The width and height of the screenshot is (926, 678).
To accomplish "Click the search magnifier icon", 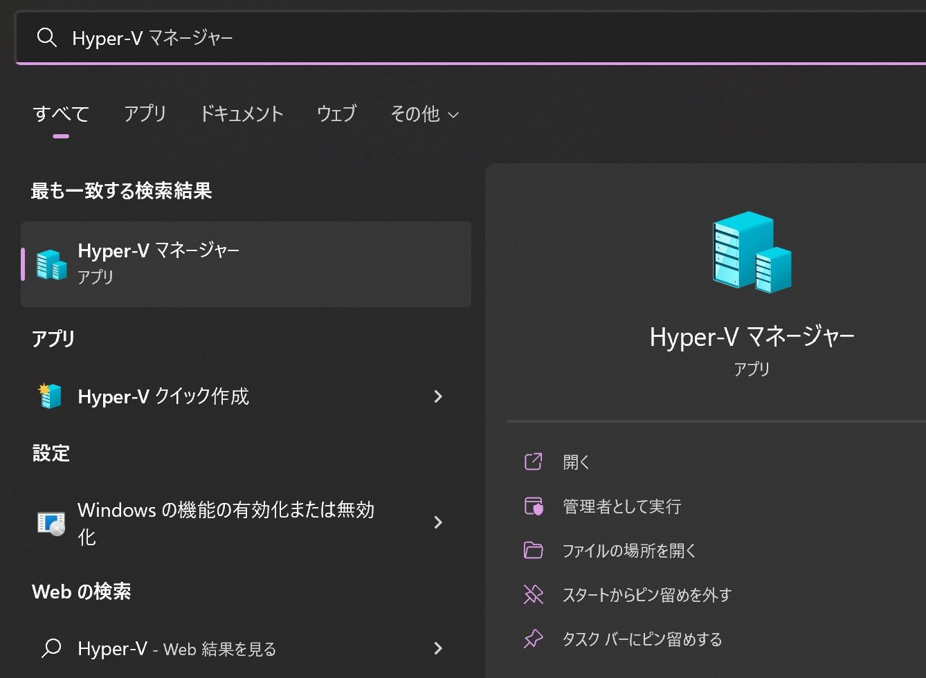I will [x=46, y=37].
